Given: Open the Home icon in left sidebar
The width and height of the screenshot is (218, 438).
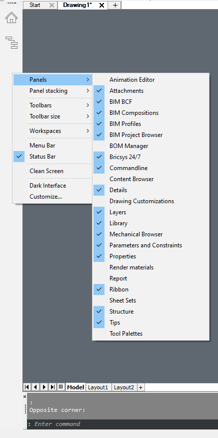Looking at the screenshot, I should (11, 18).
